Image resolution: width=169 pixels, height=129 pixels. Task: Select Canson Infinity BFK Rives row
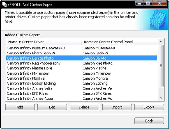click(81, 93)
